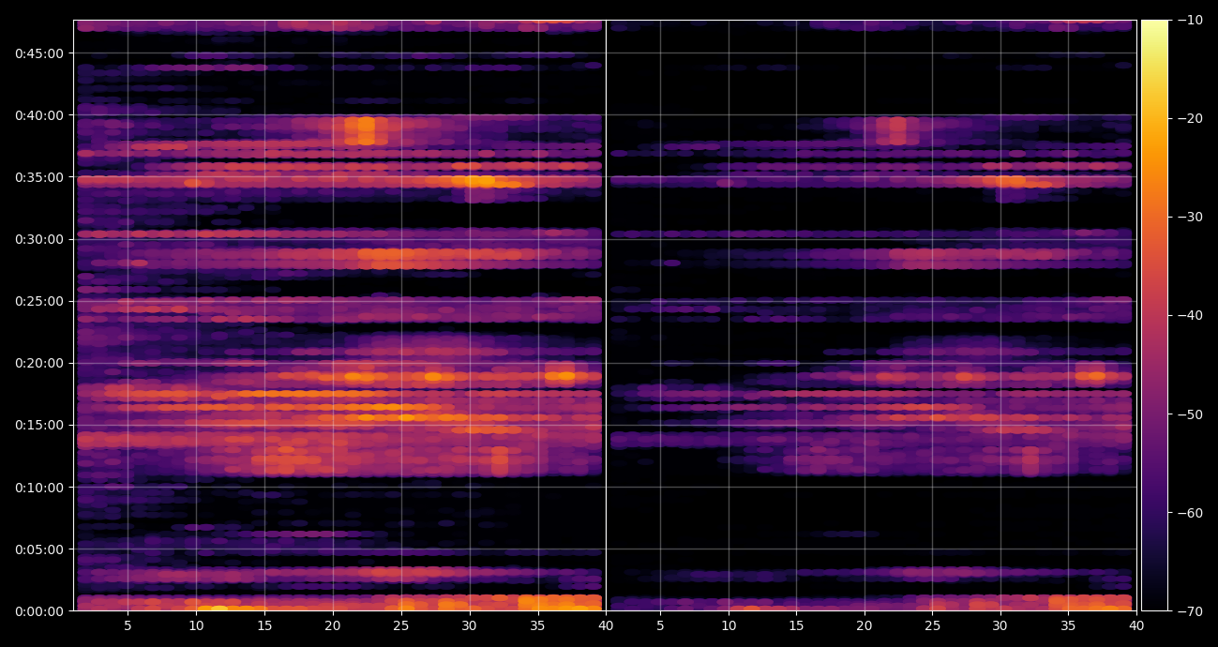Click the 0:30:00 time axis label
Screen dimensions: 1218x647
(38, 239)
